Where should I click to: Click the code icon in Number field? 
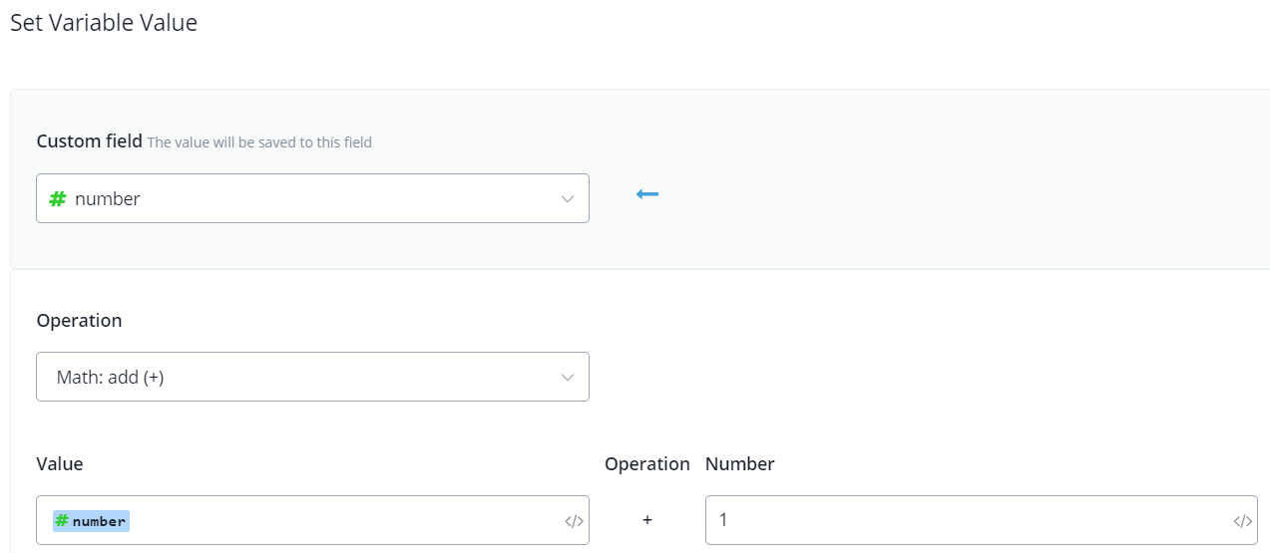click(1242, 521)
